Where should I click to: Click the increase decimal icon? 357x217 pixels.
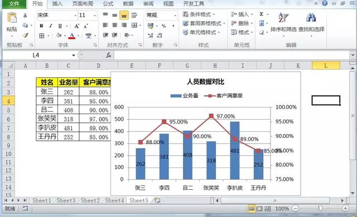pyautogui.click(x=151, y=36)
